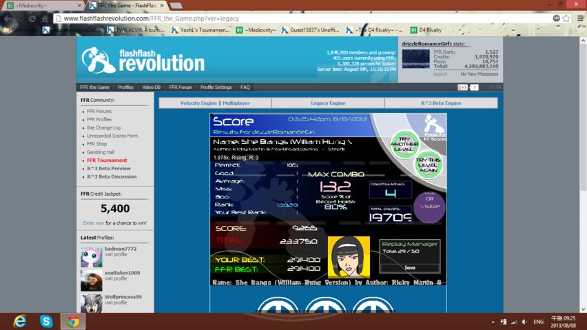Open badman7772 profile avatar
This screenshot has height=330, width=587.
[92, 257]
